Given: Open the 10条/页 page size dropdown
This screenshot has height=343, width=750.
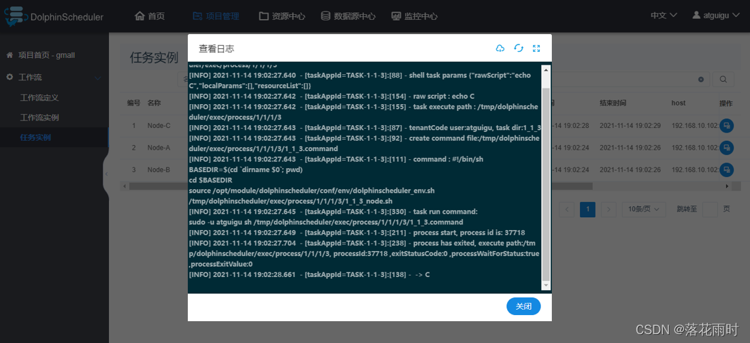Looking at the screenshot, I should (x=644, y=209).
